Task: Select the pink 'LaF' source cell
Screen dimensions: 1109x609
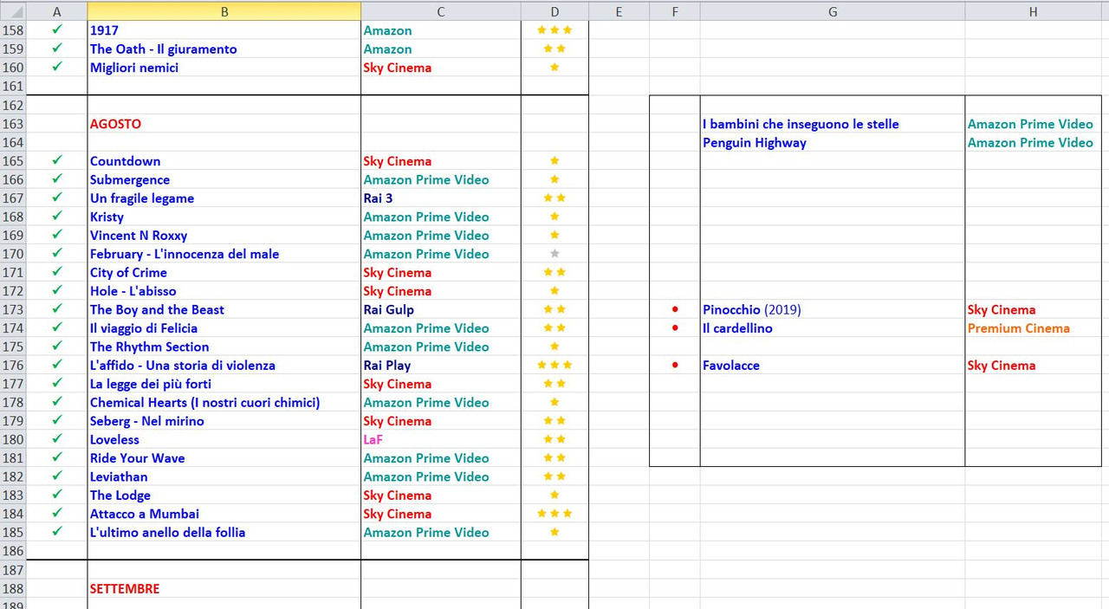Action: pos(440,439)
